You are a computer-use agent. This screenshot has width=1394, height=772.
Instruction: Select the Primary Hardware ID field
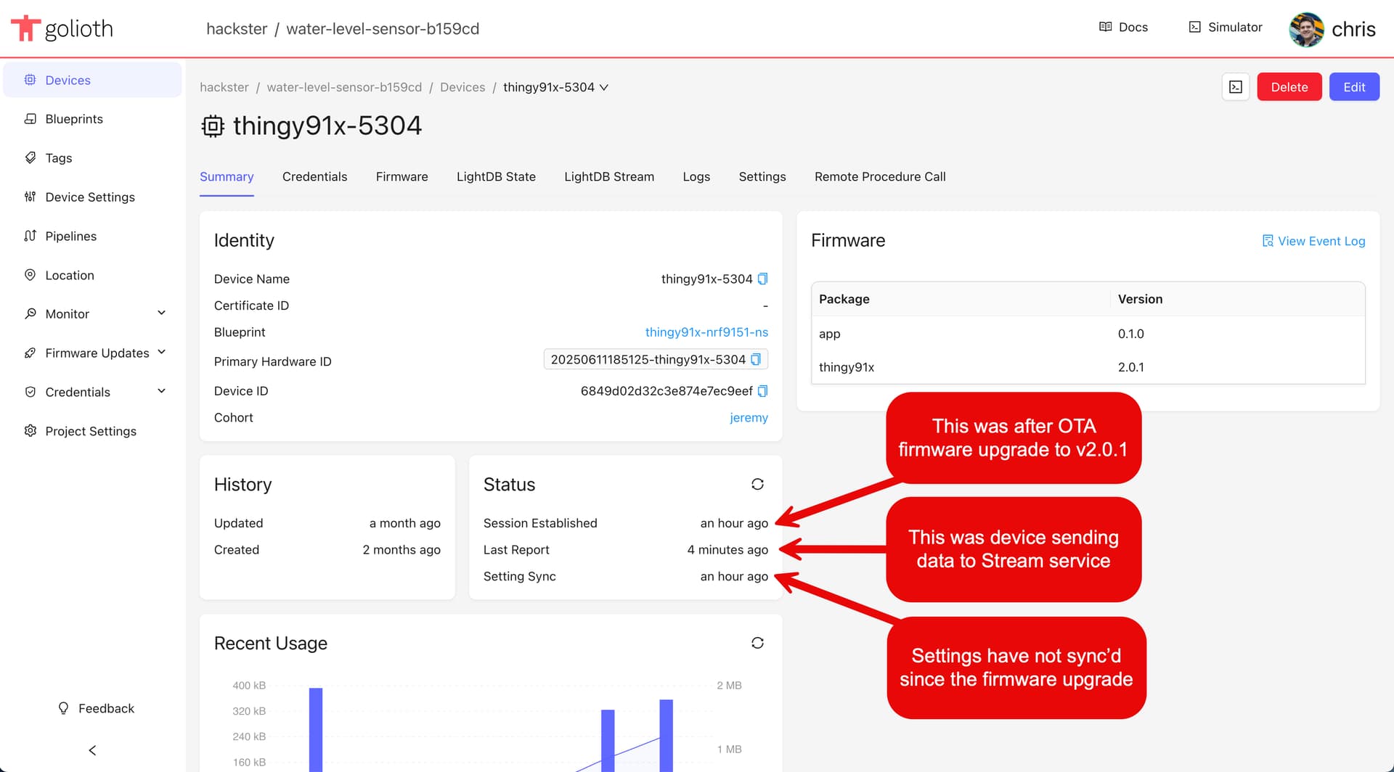coord(656,359)
